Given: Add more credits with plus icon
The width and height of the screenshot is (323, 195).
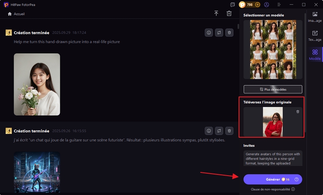Looking at the screenshot, I should click(258, 5).
